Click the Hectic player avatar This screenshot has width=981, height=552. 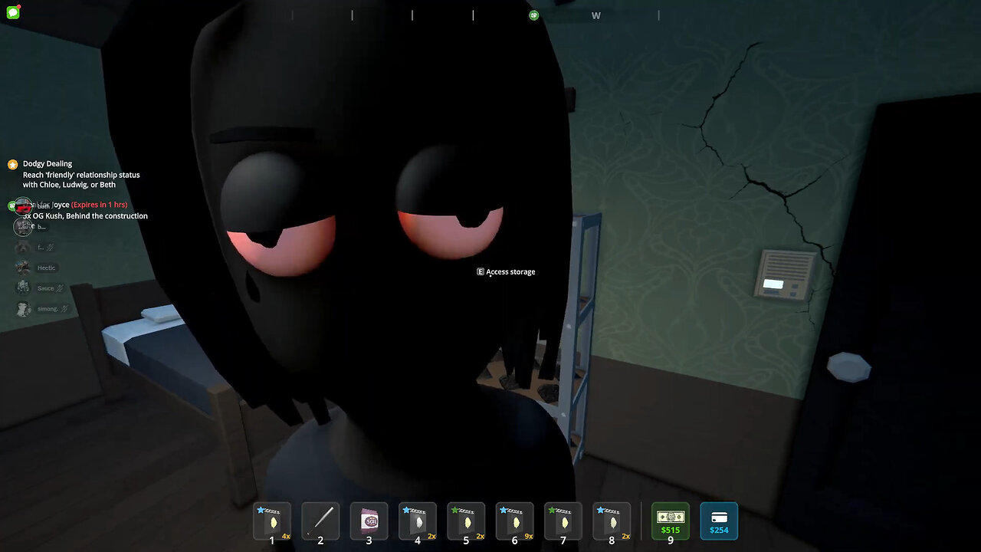pyautogui.click(x=24, y=268)
